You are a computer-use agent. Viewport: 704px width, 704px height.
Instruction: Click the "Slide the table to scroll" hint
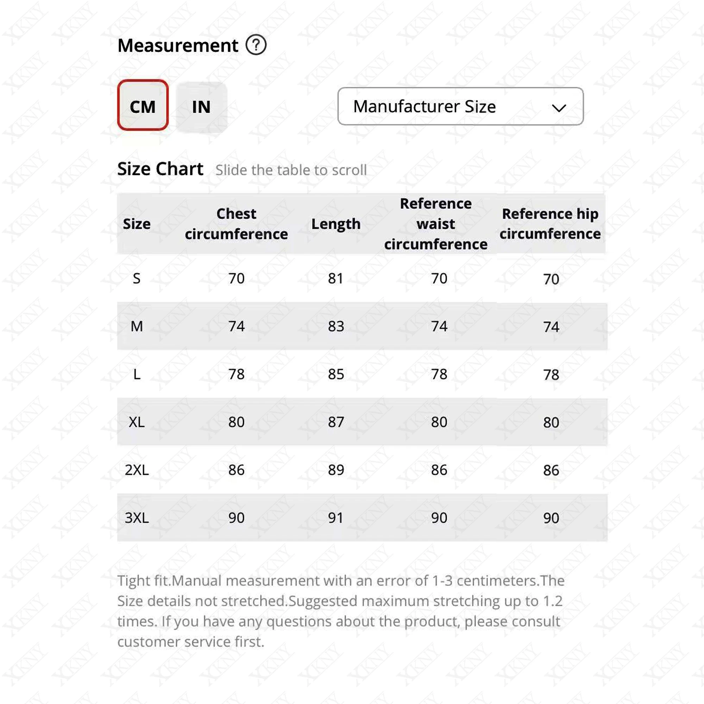coord(291,170)
